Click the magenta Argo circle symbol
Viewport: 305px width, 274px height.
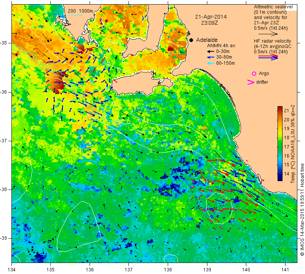click(254, 73)
